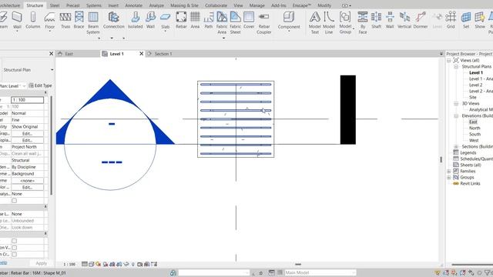Click the drawing area horizontal scrollbar thumb
The image size is (493, 277).
[x=298, y=265]
